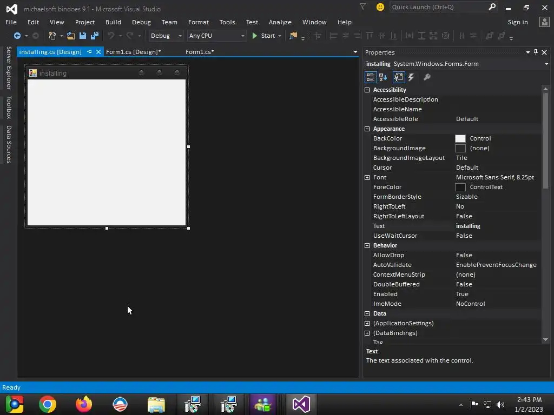Image resolution: width=554 pixels, height=415 pixels.
Task: Collapse the Appearance category
Action: [367, 129]
